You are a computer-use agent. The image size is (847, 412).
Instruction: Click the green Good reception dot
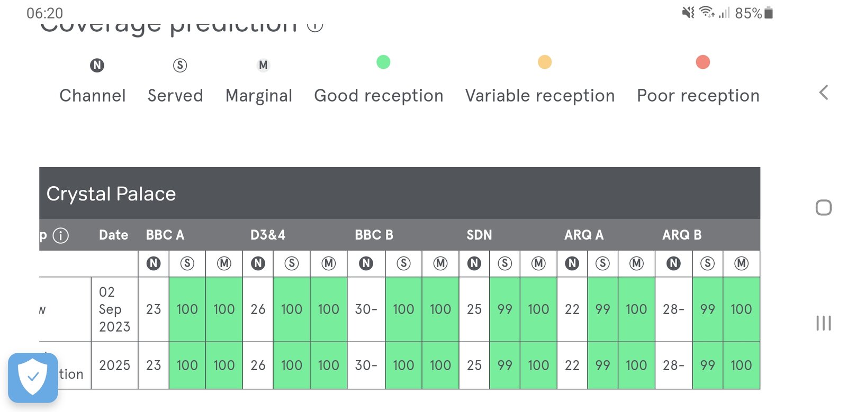click(383, 62)
